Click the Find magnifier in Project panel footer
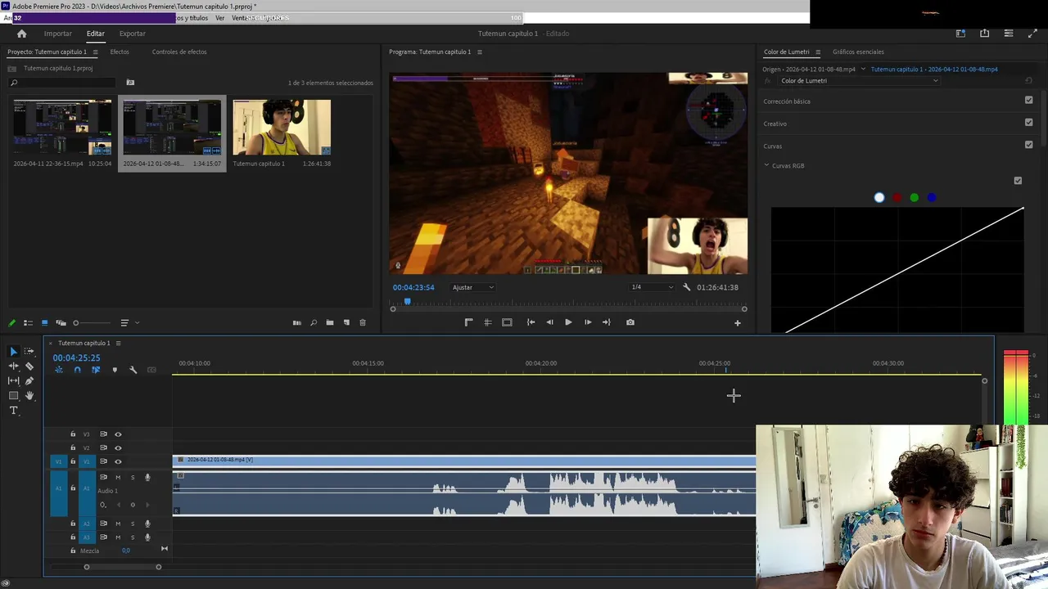 (314, 323)
